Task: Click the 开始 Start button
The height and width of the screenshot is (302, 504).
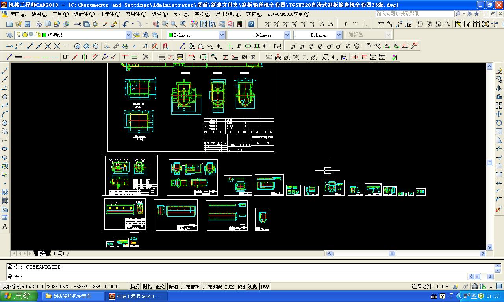Action: (x=18, y=296)
